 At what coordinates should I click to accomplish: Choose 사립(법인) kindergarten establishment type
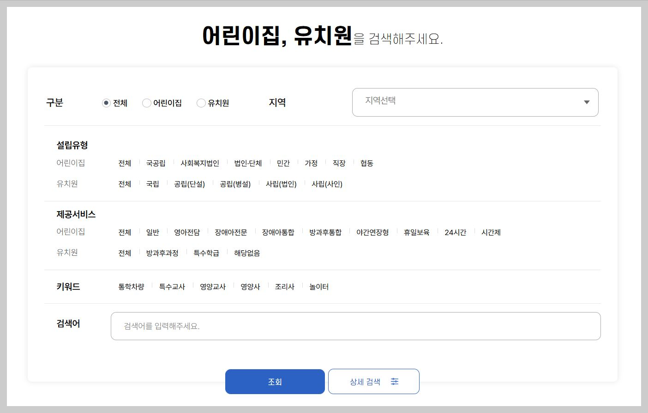(282, 183)
